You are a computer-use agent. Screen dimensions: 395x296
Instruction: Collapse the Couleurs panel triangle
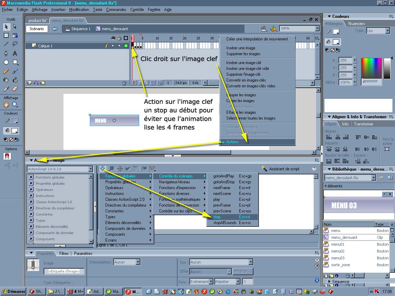point(329,16)
